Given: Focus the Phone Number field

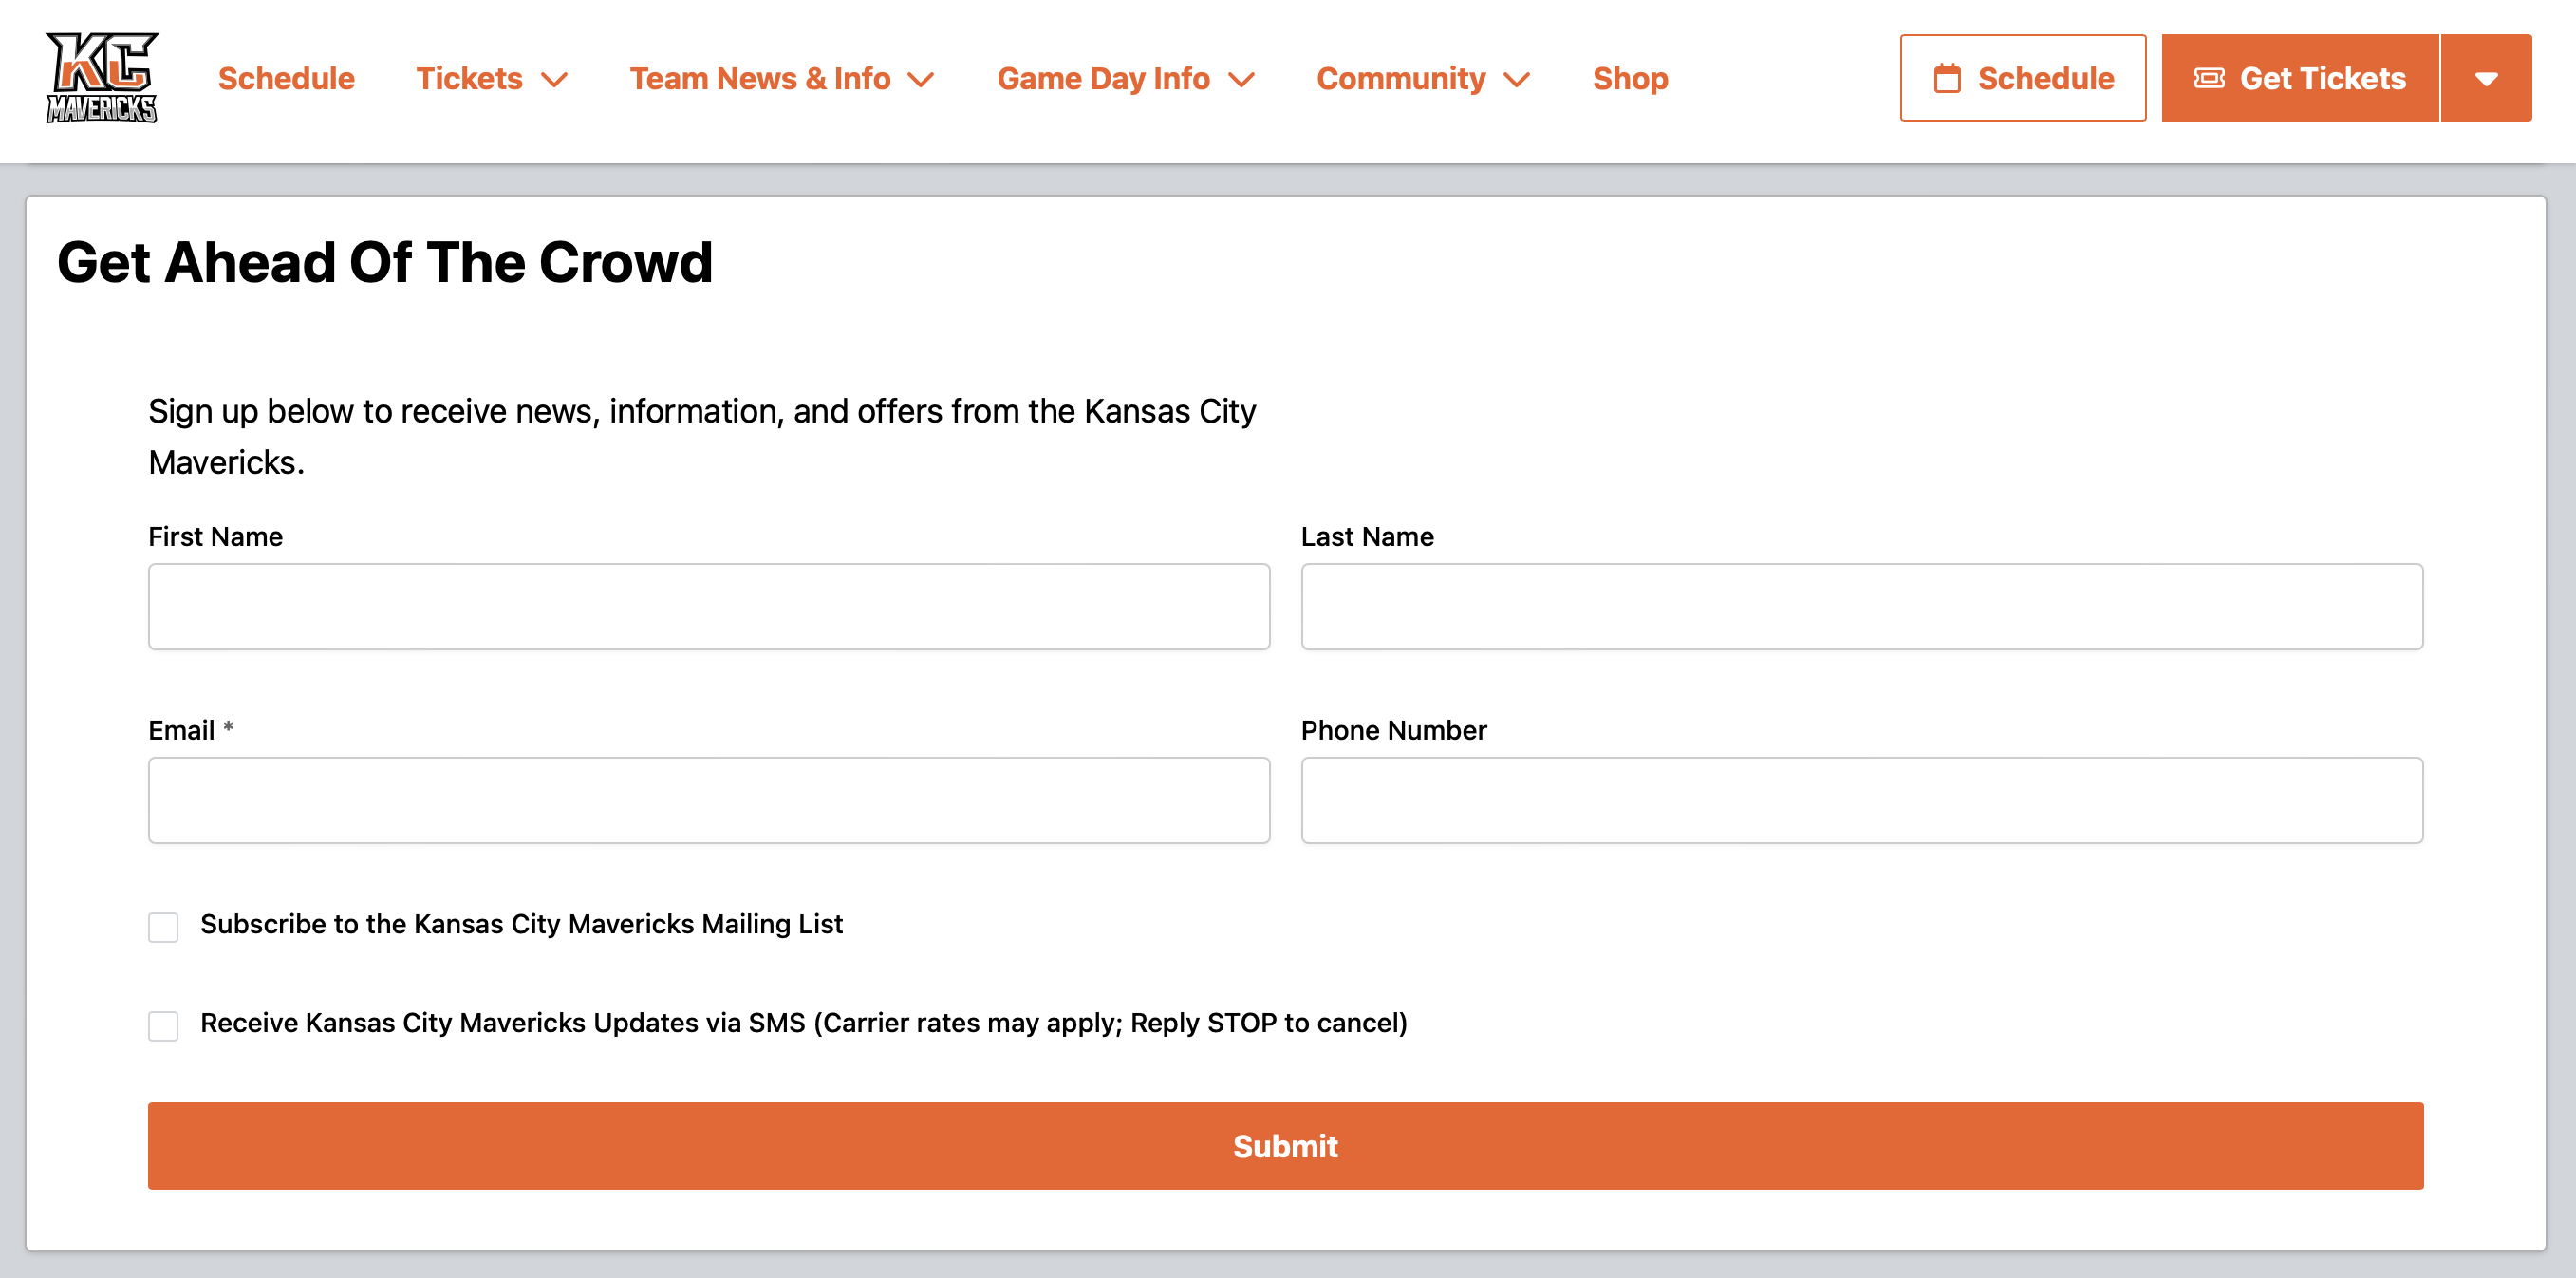Looking at the screenshot, I should (1861, 799).
